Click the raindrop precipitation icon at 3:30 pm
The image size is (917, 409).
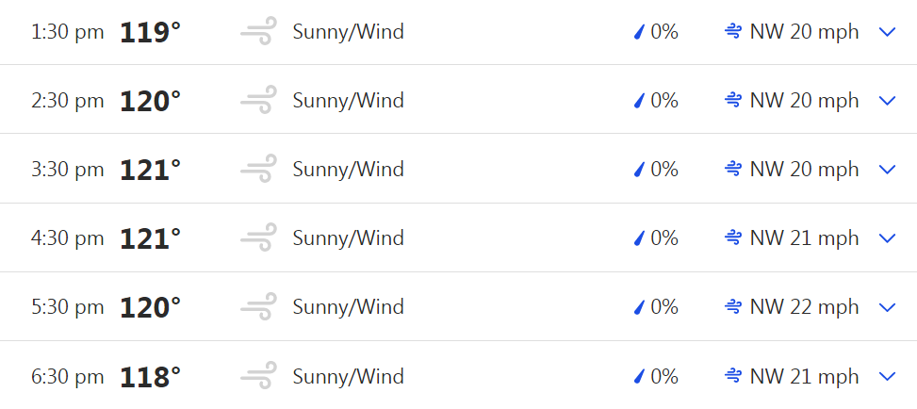click(639, 170)
